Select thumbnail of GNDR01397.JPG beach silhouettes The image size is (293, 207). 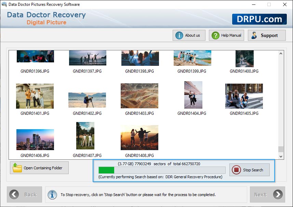click(88, 58)
